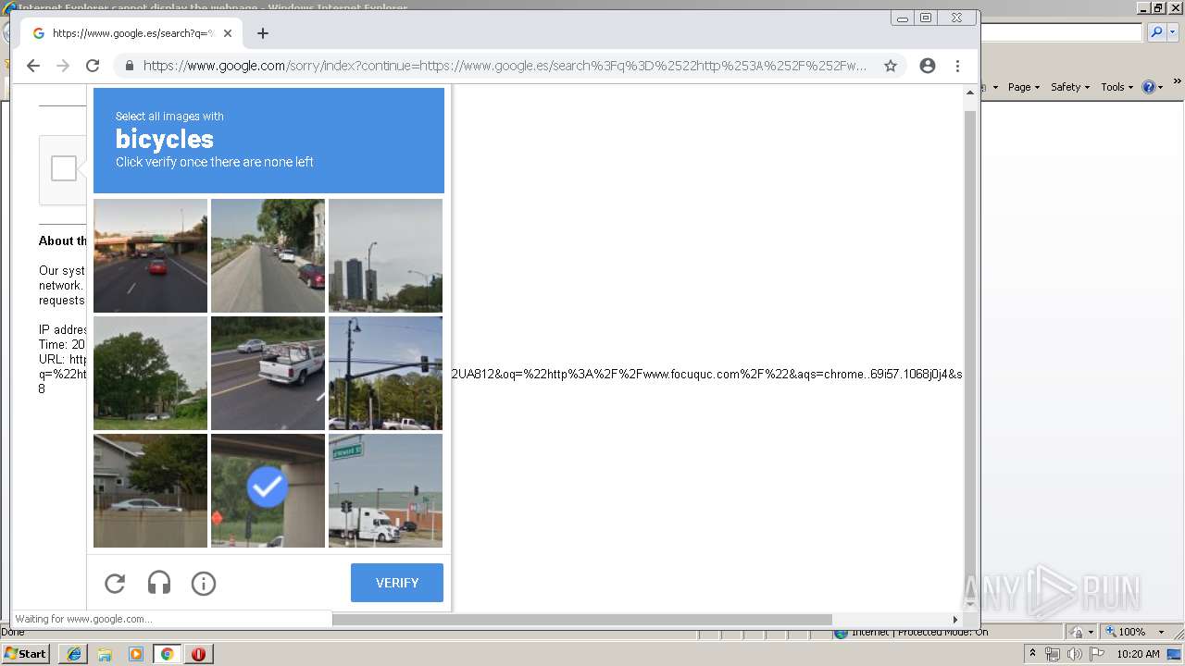Expand the IE search provider dropdown
Image resolution: width=1185 pixels, height=666 pixels.
(1172, 32)
